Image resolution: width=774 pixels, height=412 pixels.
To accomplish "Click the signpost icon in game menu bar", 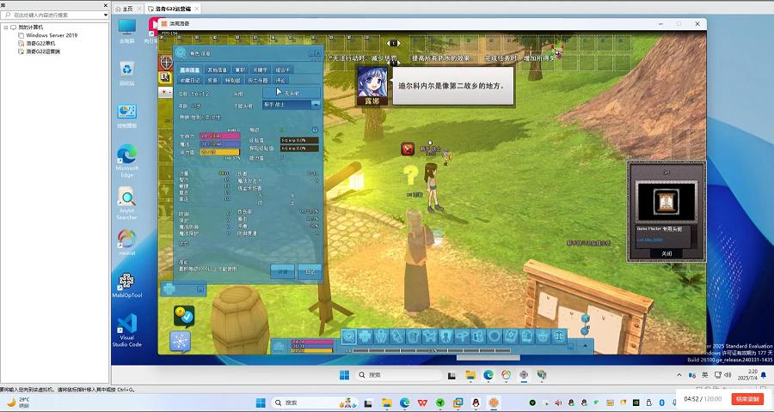I will coord(462,336).
